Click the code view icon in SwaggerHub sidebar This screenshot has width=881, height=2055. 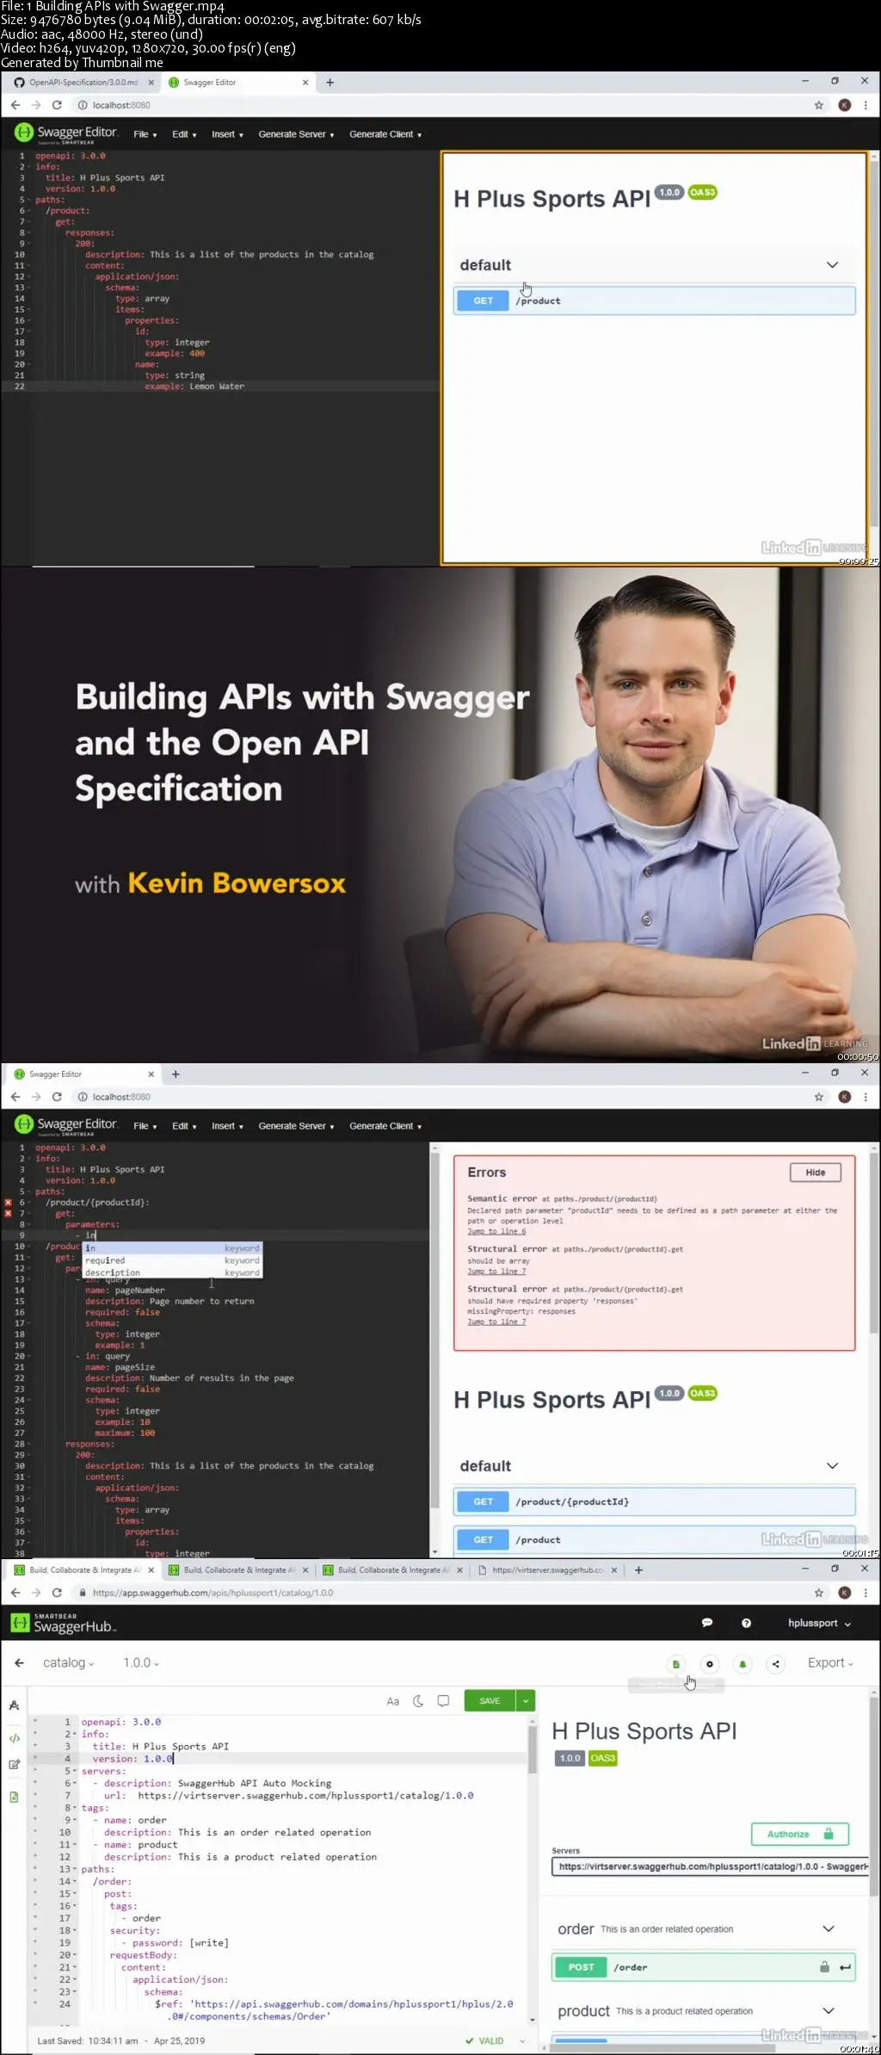(x=15, y=1738)
